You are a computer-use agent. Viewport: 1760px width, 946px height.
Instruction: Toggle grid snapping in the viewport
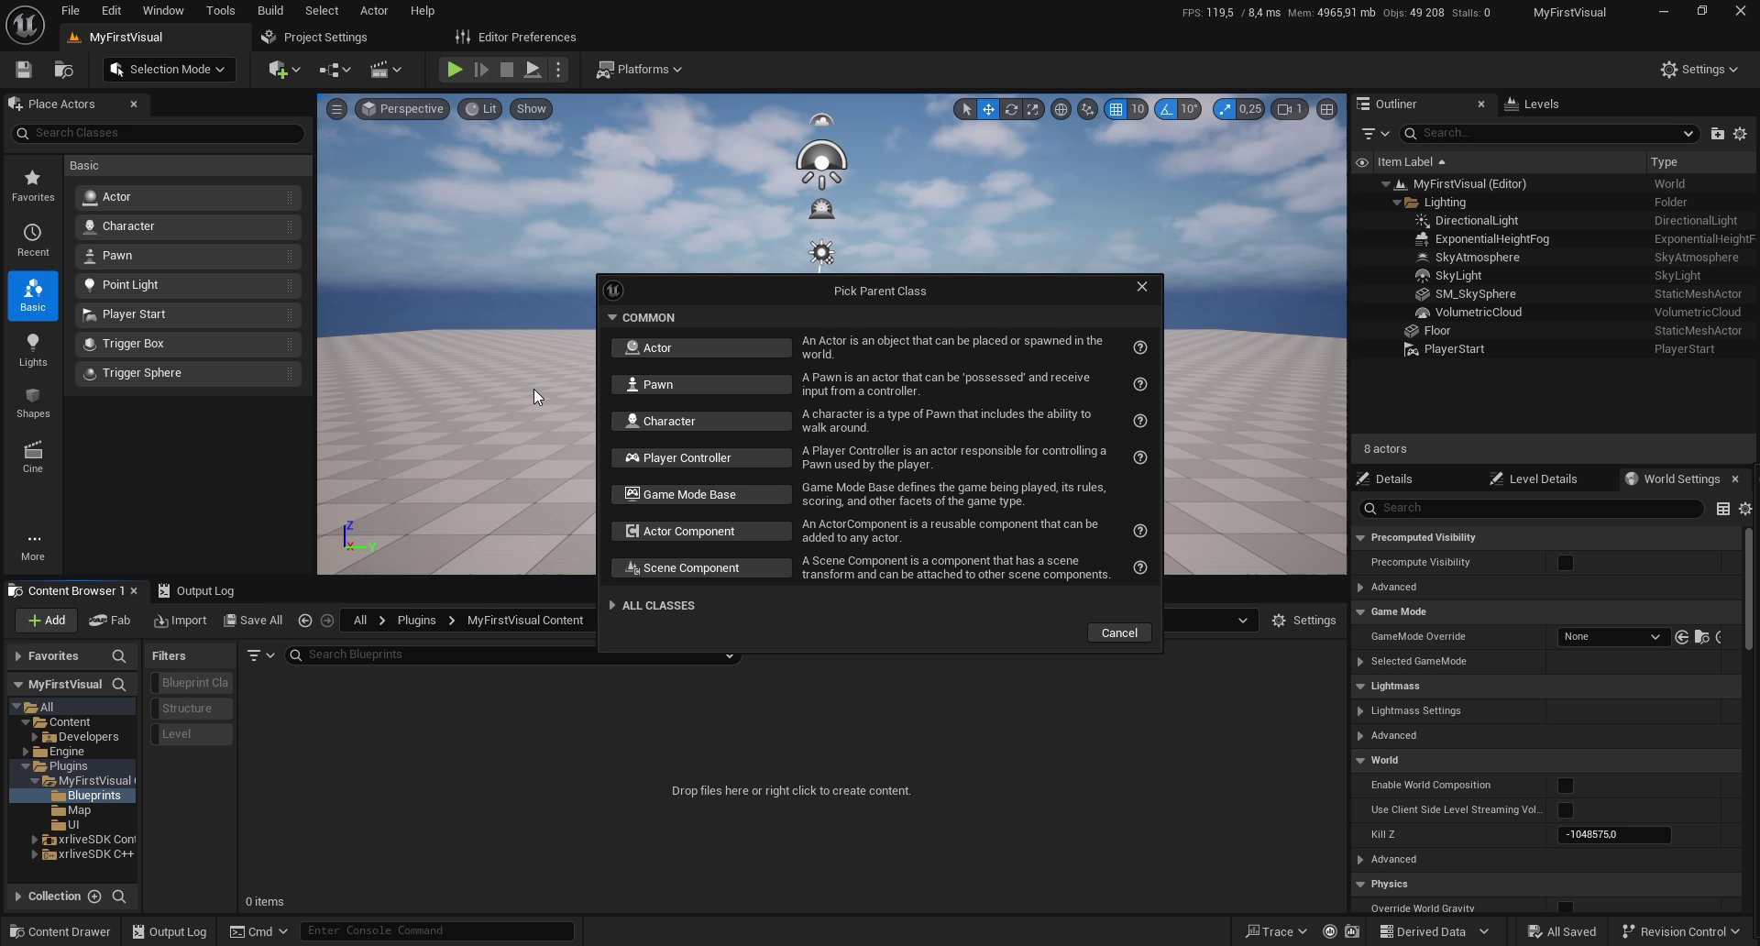pos(1116,109)
